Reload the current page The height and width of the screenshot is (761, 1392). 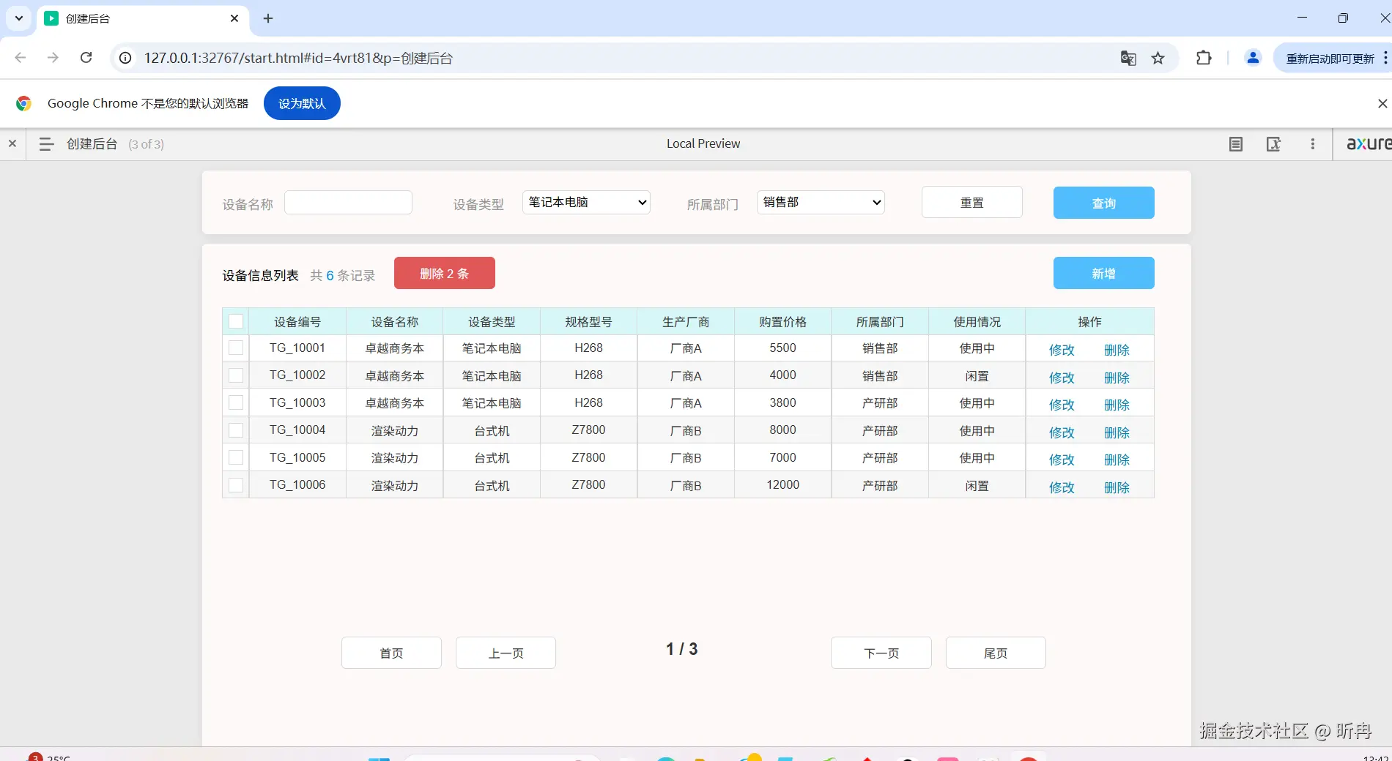pos(86,58)
